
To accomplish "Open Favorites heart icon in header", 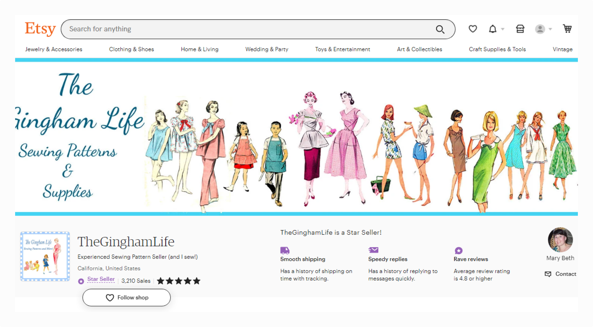I will (473, 29).
